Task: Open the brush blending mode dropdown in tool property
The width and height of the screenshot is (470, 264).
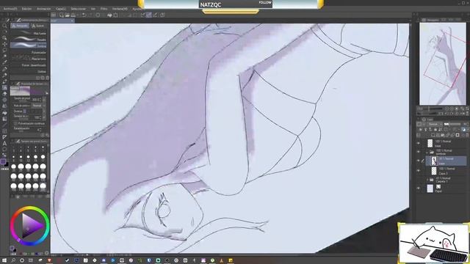Action: (x=38, y=106)
